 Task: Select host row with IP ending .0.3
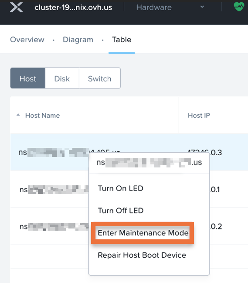pyautogui.click(x=129, y=152)
